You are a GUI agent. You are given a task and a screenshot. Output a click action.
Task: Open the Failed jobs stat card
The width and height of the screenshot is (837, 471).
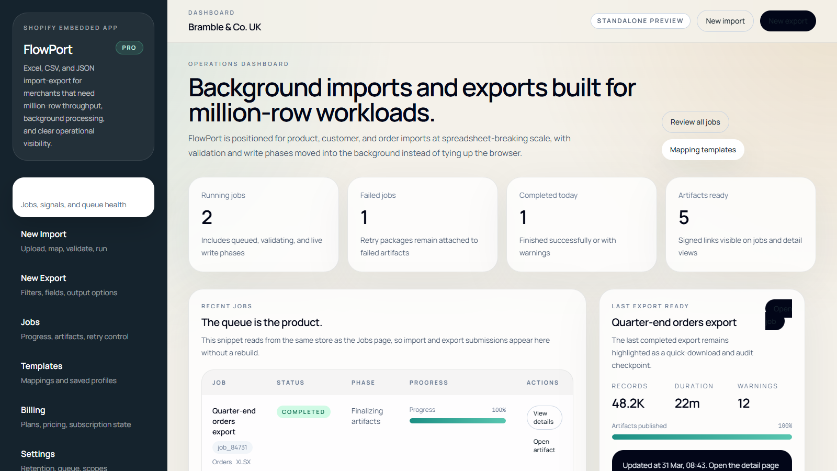point(423,225)
